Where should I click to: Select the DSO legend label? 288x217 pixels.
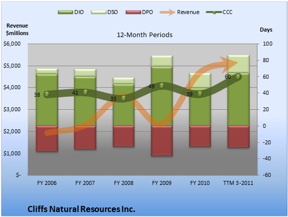pyautogui.click(x=112, y=12)
